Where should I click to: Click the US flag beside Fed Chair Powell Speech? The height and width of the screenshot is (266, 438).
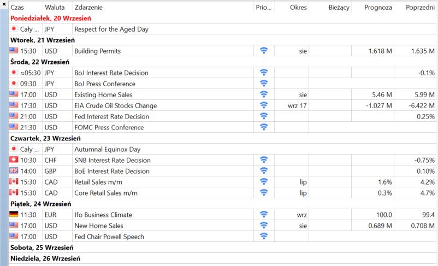[x=14, y=236]
